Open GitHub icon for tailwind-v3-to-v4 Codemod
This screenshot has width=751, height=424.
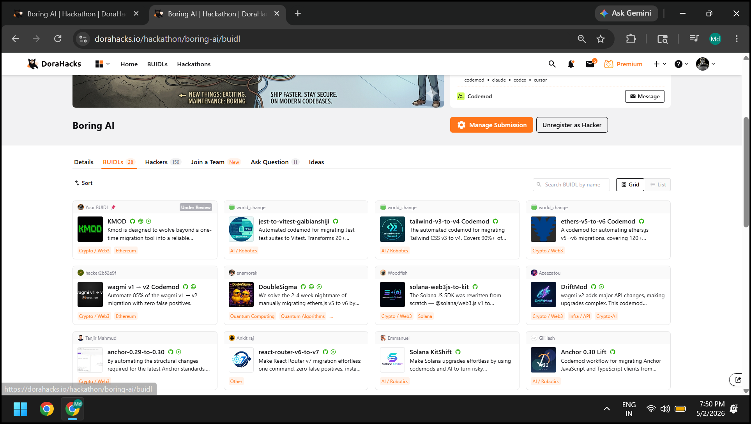[495, 221]
